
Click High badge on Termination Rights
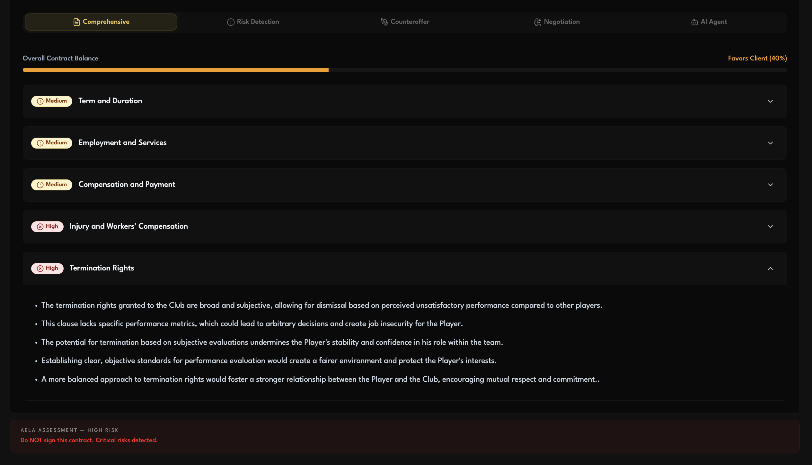coord(47,268)
